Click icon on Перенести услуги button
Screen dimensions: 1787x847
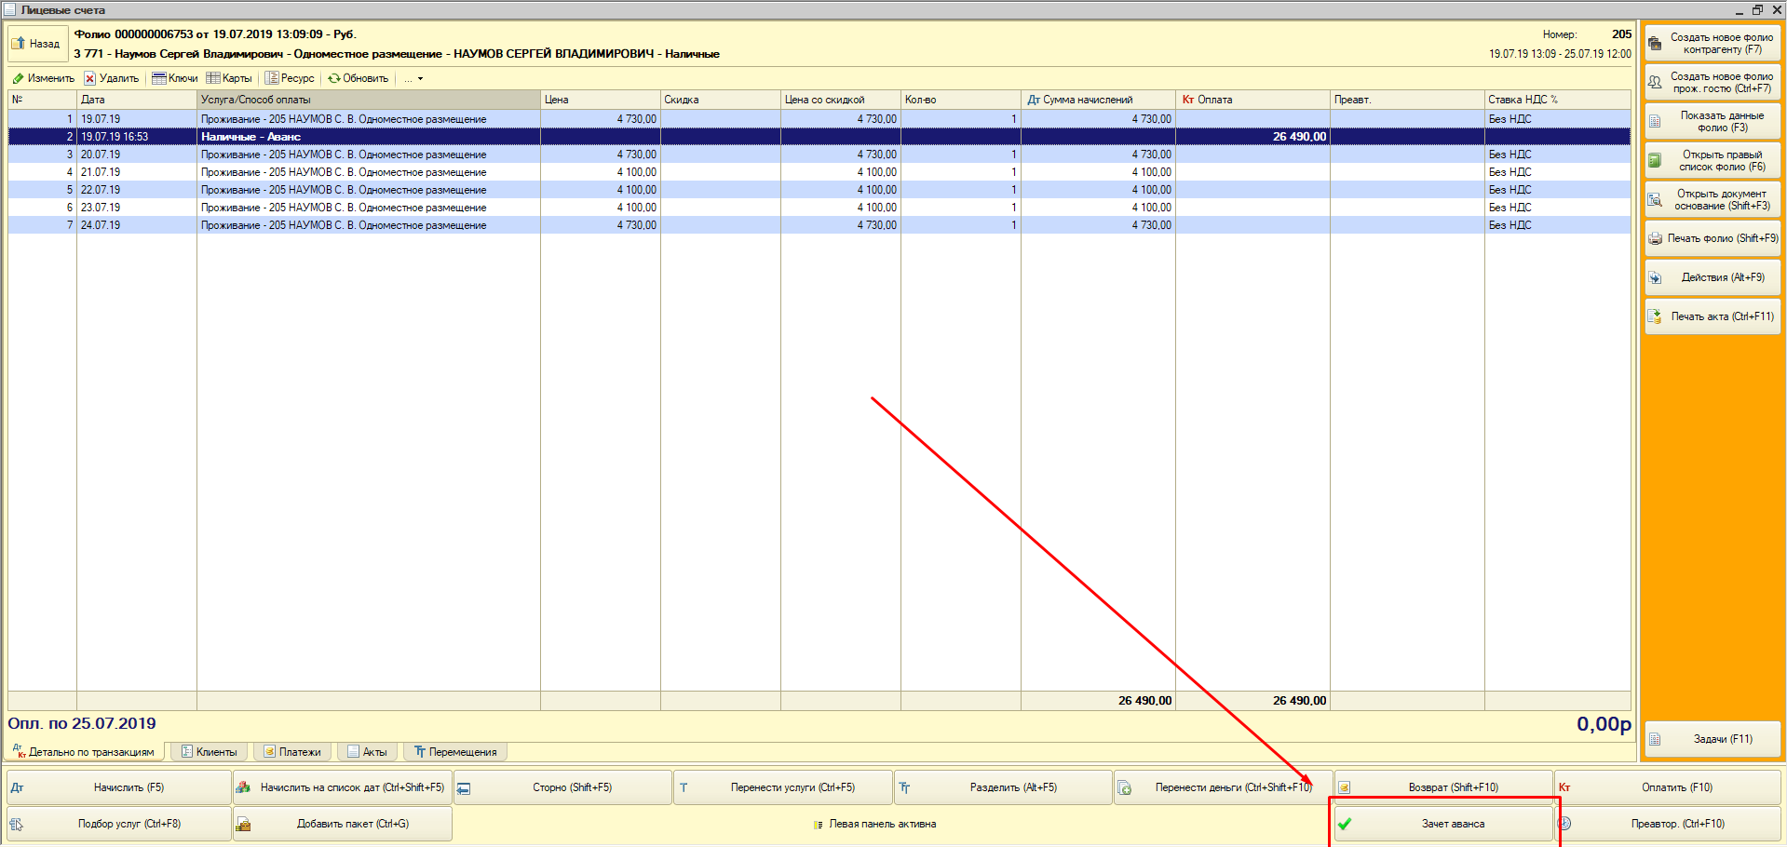pos(684,787)
